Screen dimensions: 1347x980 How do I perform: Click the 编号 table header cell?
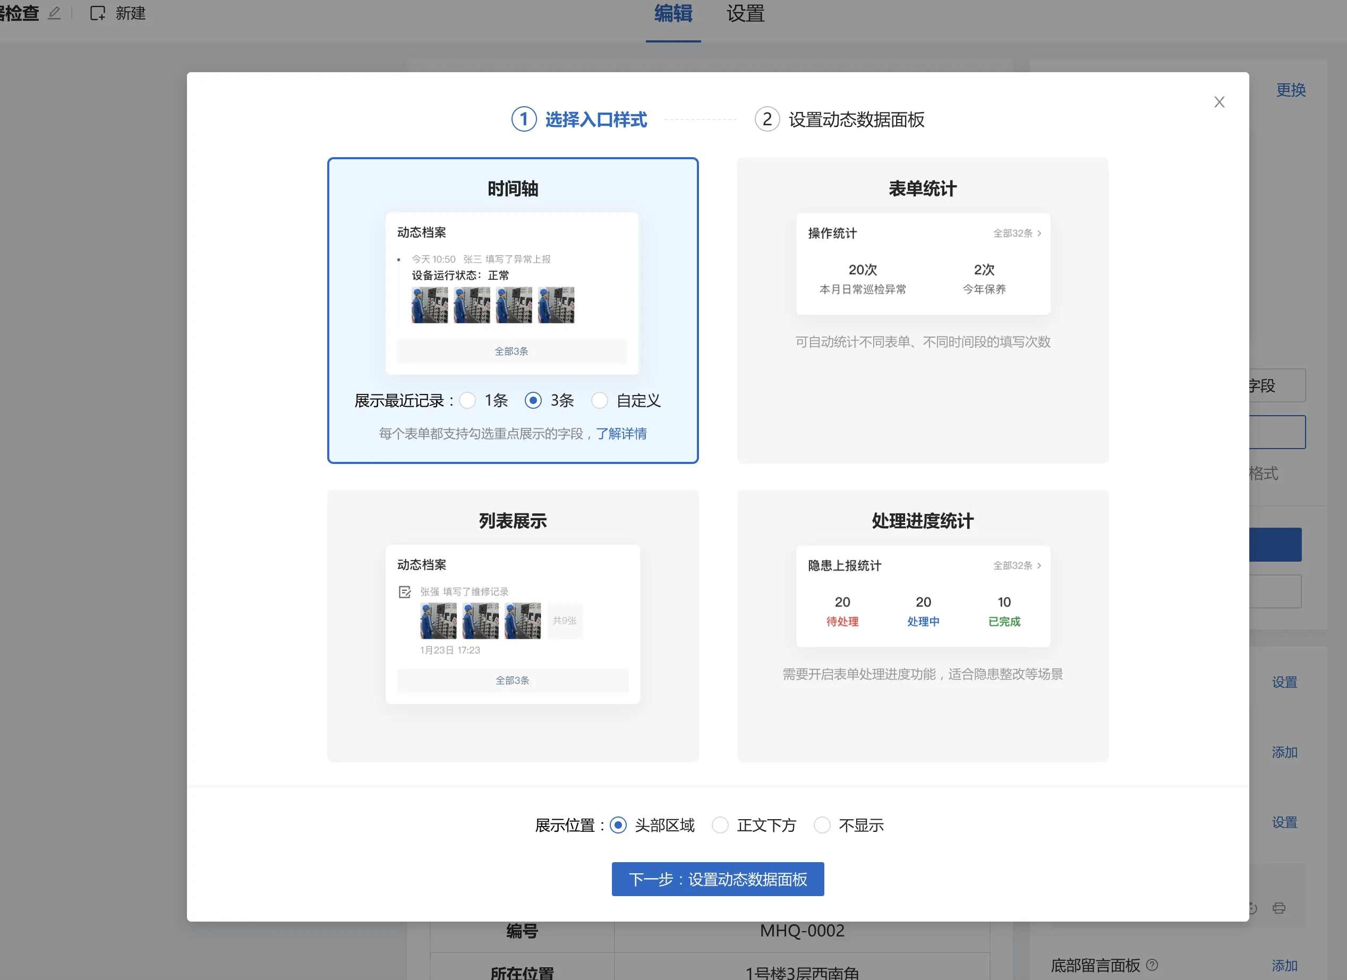pyautogui.click(x=522, y=931)
